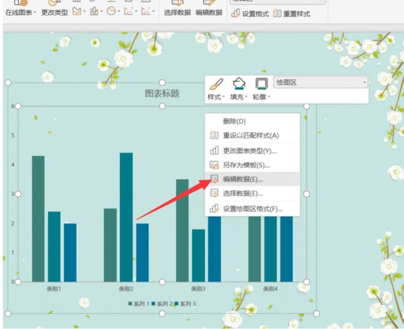Screen dimensions: 404x329
Task: Select the 图表标题 chart title text
Action: (x=162, y=93)
